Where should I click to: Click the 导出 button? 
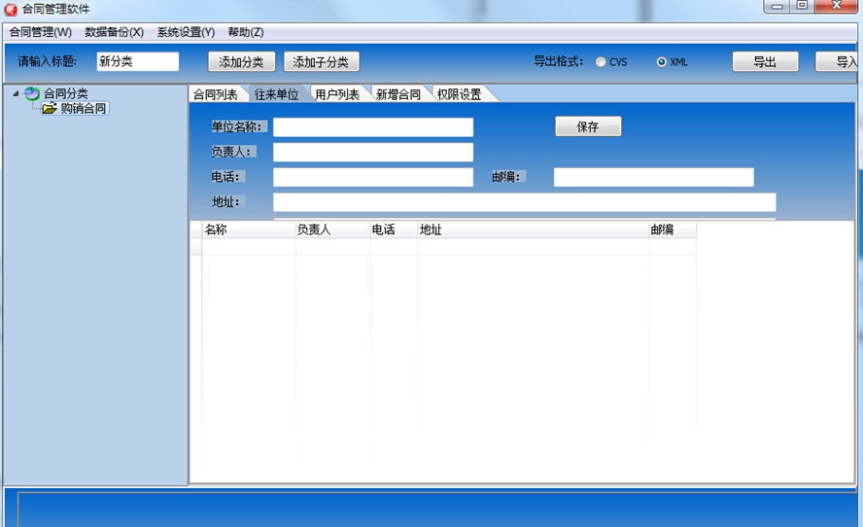pos(765,61)
